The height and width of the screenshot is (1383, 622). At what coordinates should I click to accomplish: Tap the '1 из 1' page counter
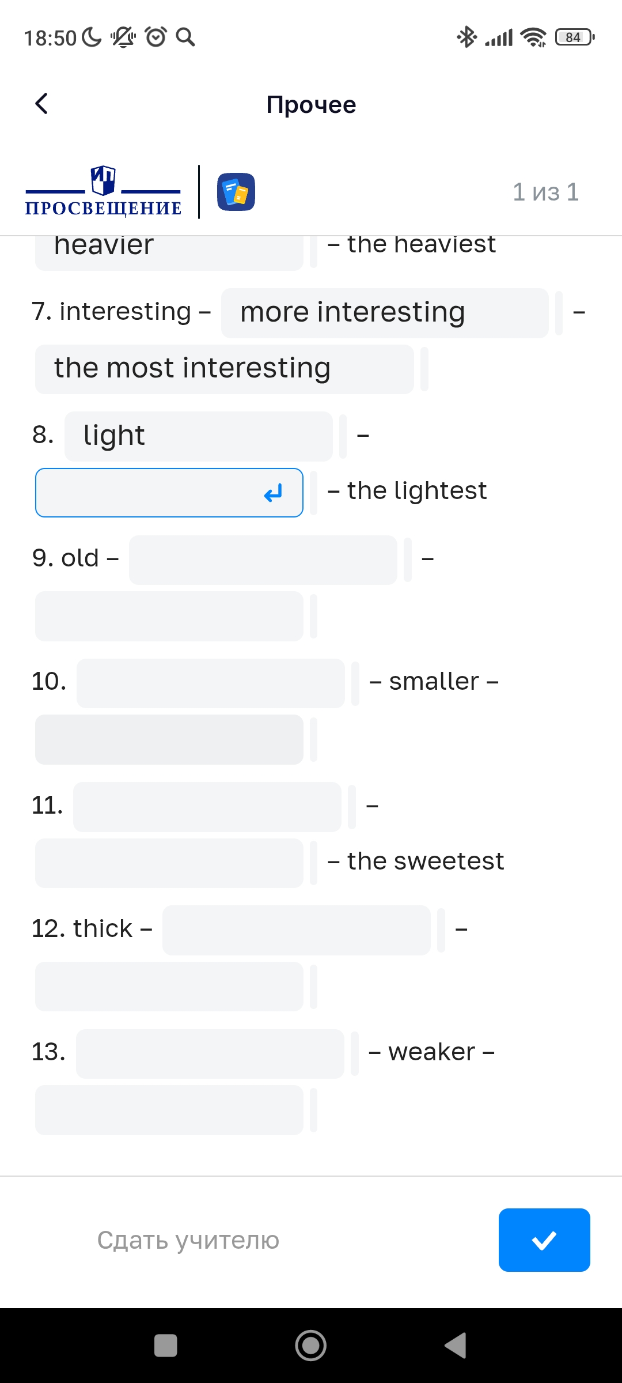[x=546, y=192]
